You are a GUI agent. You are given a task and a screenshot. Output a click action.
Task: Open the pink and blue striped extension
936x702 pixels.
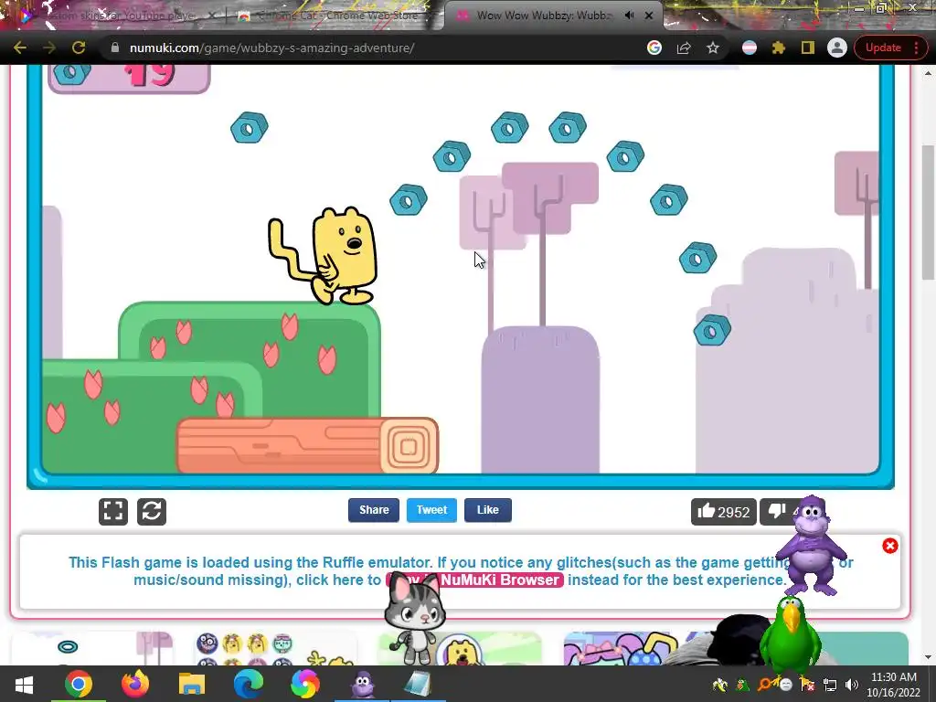pos(750,48)
